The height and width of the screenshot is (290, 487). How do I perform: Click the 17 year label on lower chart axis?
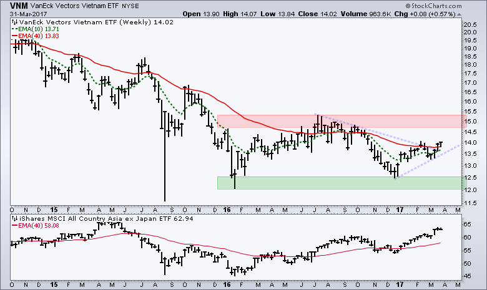point(400,284)
